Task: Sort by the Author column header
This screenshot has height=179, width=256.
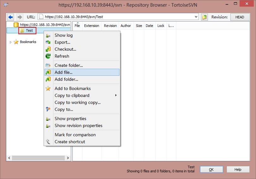Action: coord(126,26)
